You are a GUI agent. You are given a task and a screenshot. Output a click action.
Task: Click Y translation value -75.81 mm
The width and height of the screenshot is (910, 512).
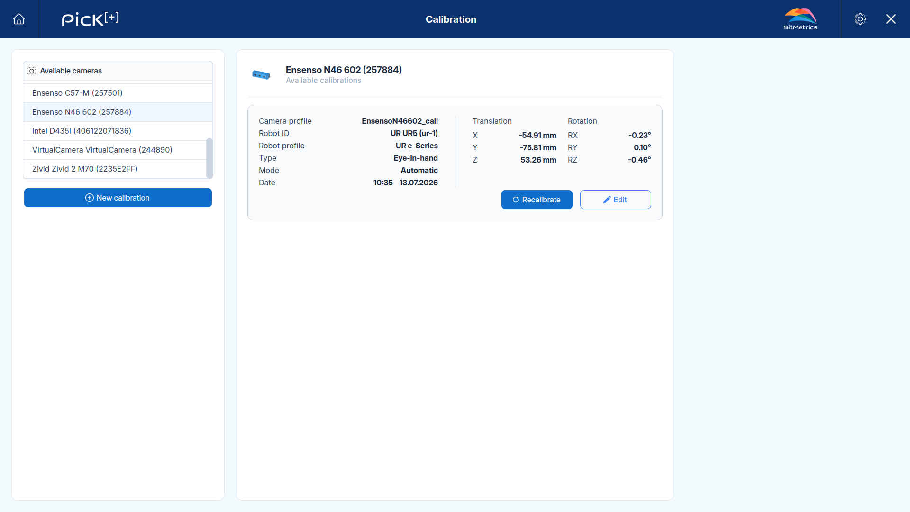538,147
